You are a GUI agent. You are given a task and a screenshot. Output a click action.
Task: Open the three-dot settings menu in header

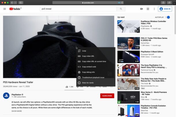pos(154,9)
